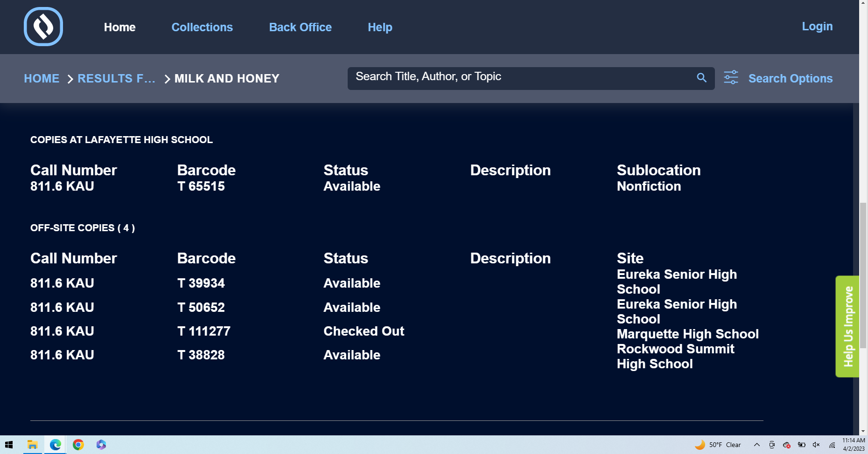Select COPIES AT LAFAYETTE HIGH SCHOOL heading
This screenshot has width=868, height=454.
tap(121, 140)
